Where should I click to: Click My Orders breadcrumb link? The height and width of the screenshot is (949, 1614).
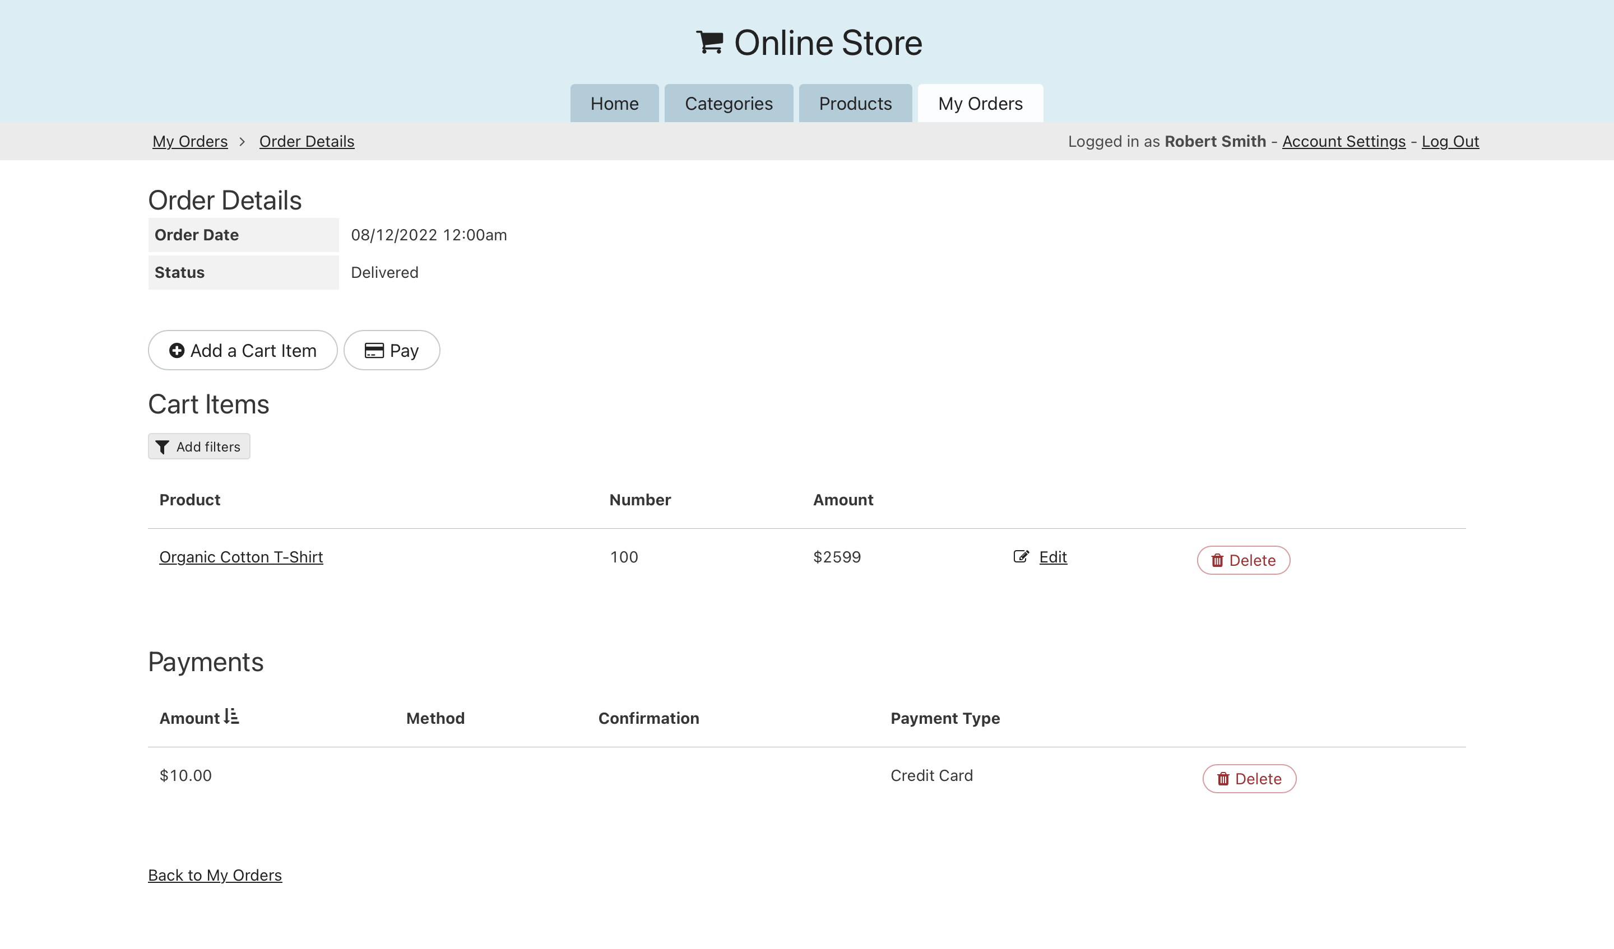[189, 142]
